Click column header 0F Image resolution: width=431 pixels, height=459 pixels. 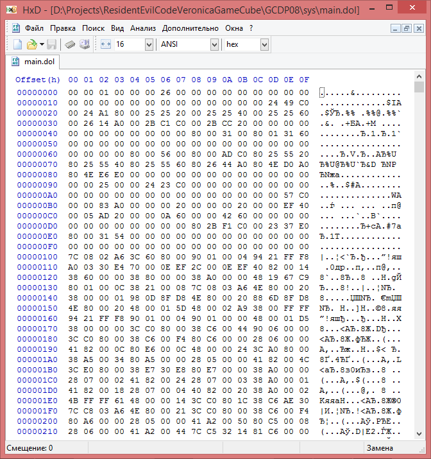(x=304, y=80)
